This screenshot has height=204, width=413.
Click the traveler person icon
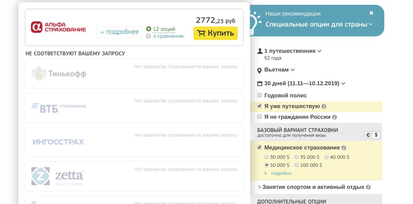(x=260, y=51)
